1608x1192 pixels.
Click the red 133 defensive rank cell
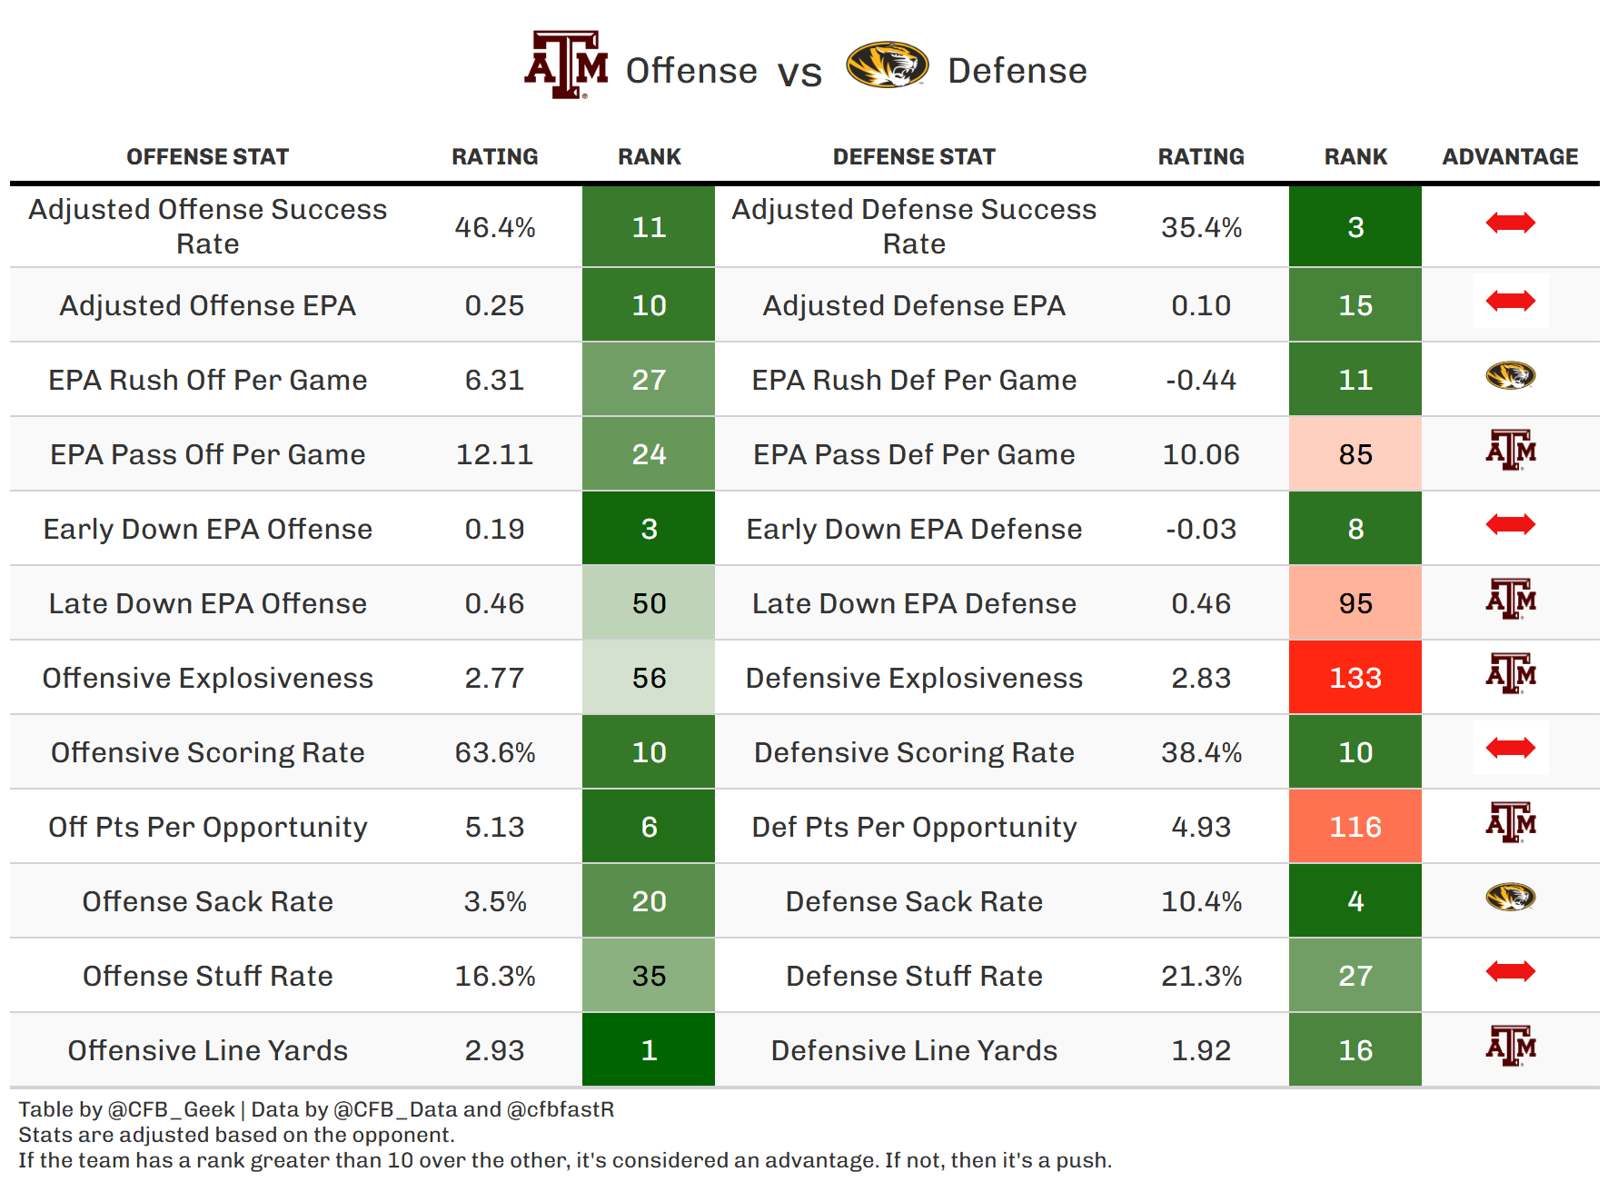[x=1355, y=678]
